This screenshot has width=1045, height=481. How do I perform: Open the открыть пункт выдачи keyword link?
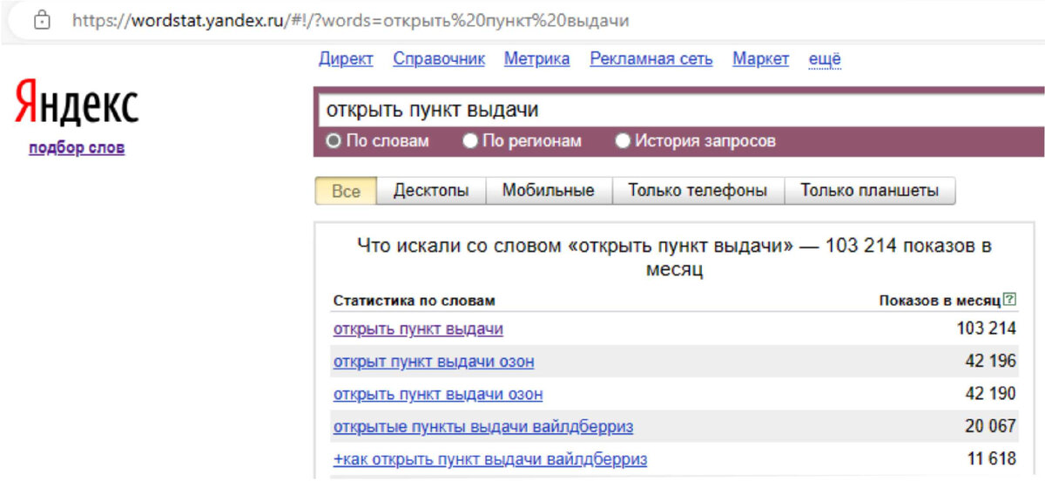click(x=418, y=329)
